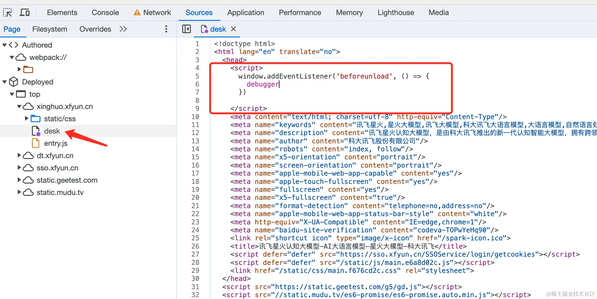Show more navigator tabs chevron
The height and width of the screenshot is (299, 597).
tap(123, 29)
